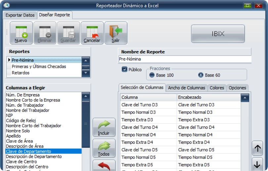Click the Nuevo report icon
The width and height of the screenshot is (268, 171).
tap(21, 32)
